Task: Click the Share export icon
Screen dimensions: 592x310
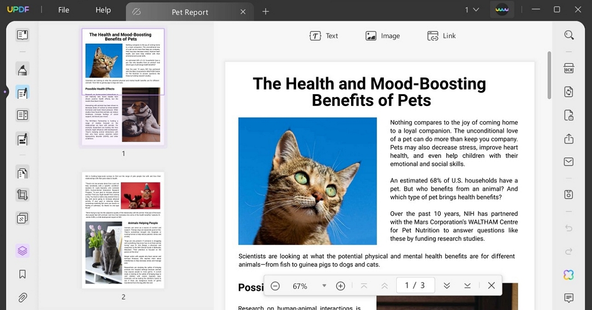Action: 569,139
